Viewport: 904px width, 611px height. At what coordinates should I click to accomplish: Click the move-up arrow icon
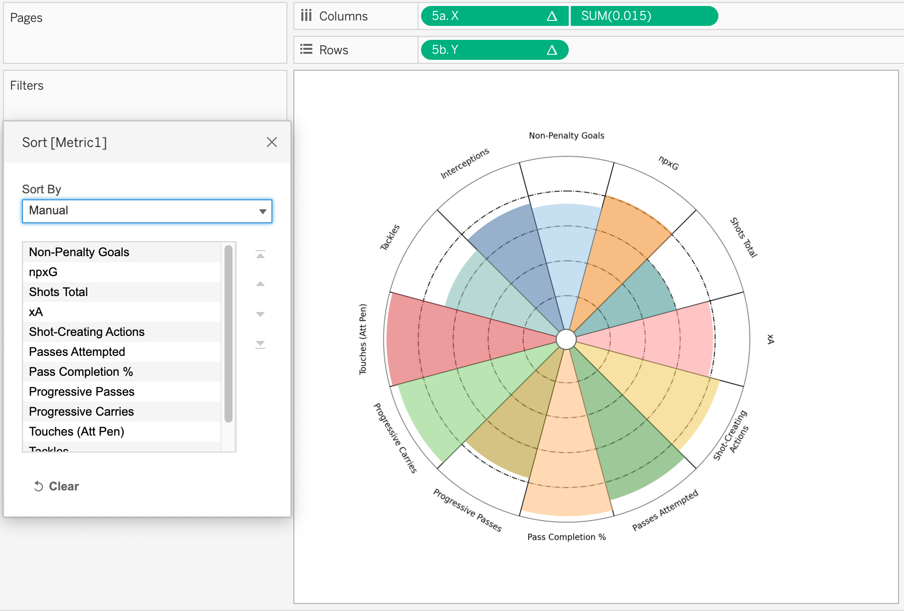[260, 284]
